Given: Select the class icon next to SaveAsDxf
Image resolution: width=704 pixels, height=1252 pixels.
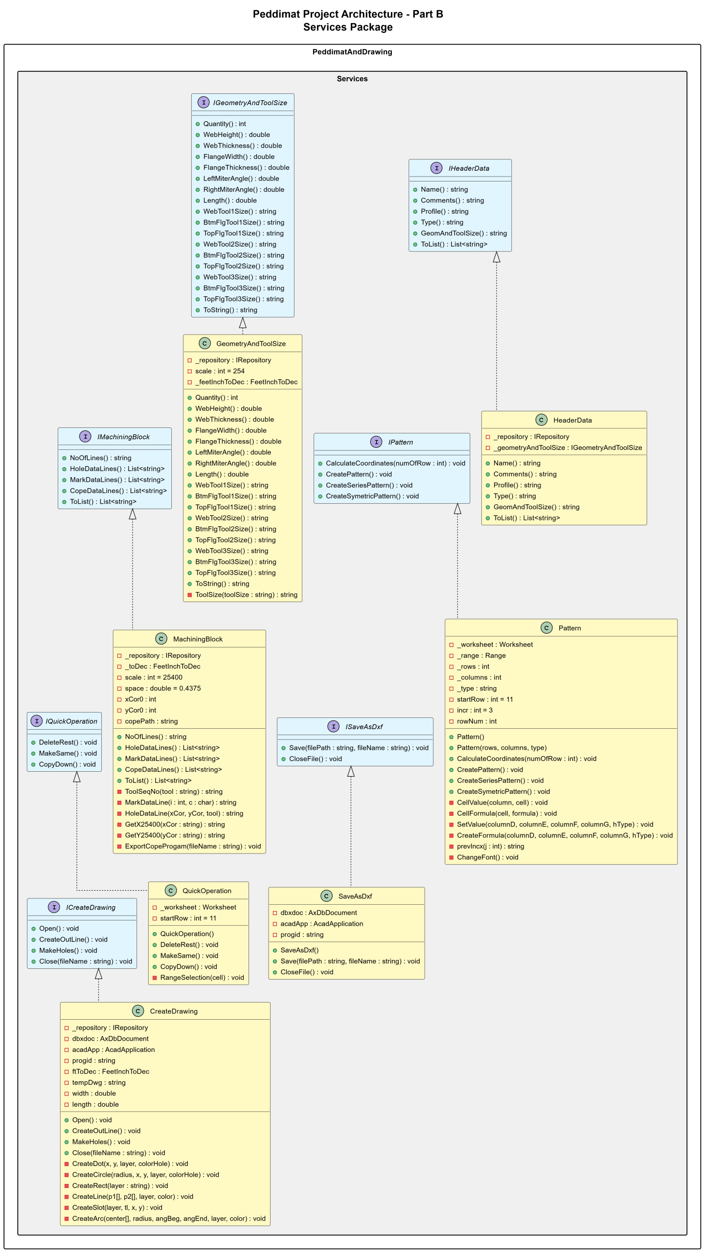Looking at the screenshot, I should click(x=326, y=896).
